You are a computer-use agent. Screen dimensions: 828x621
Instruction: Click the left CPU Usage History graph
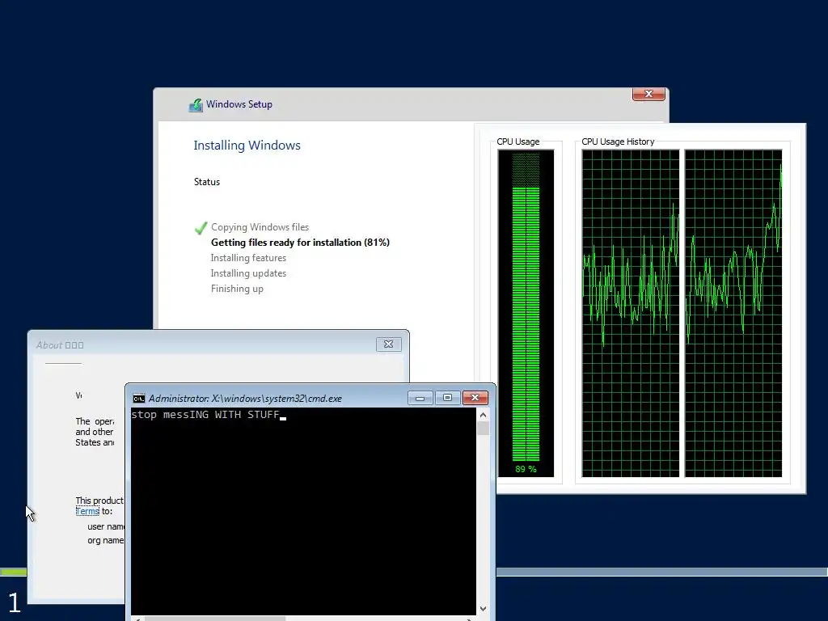point(631,313)
